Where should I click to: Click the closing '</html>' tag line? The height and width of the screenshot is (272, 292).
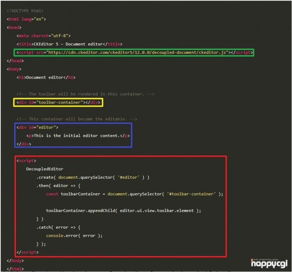click(x=15, y=269)
